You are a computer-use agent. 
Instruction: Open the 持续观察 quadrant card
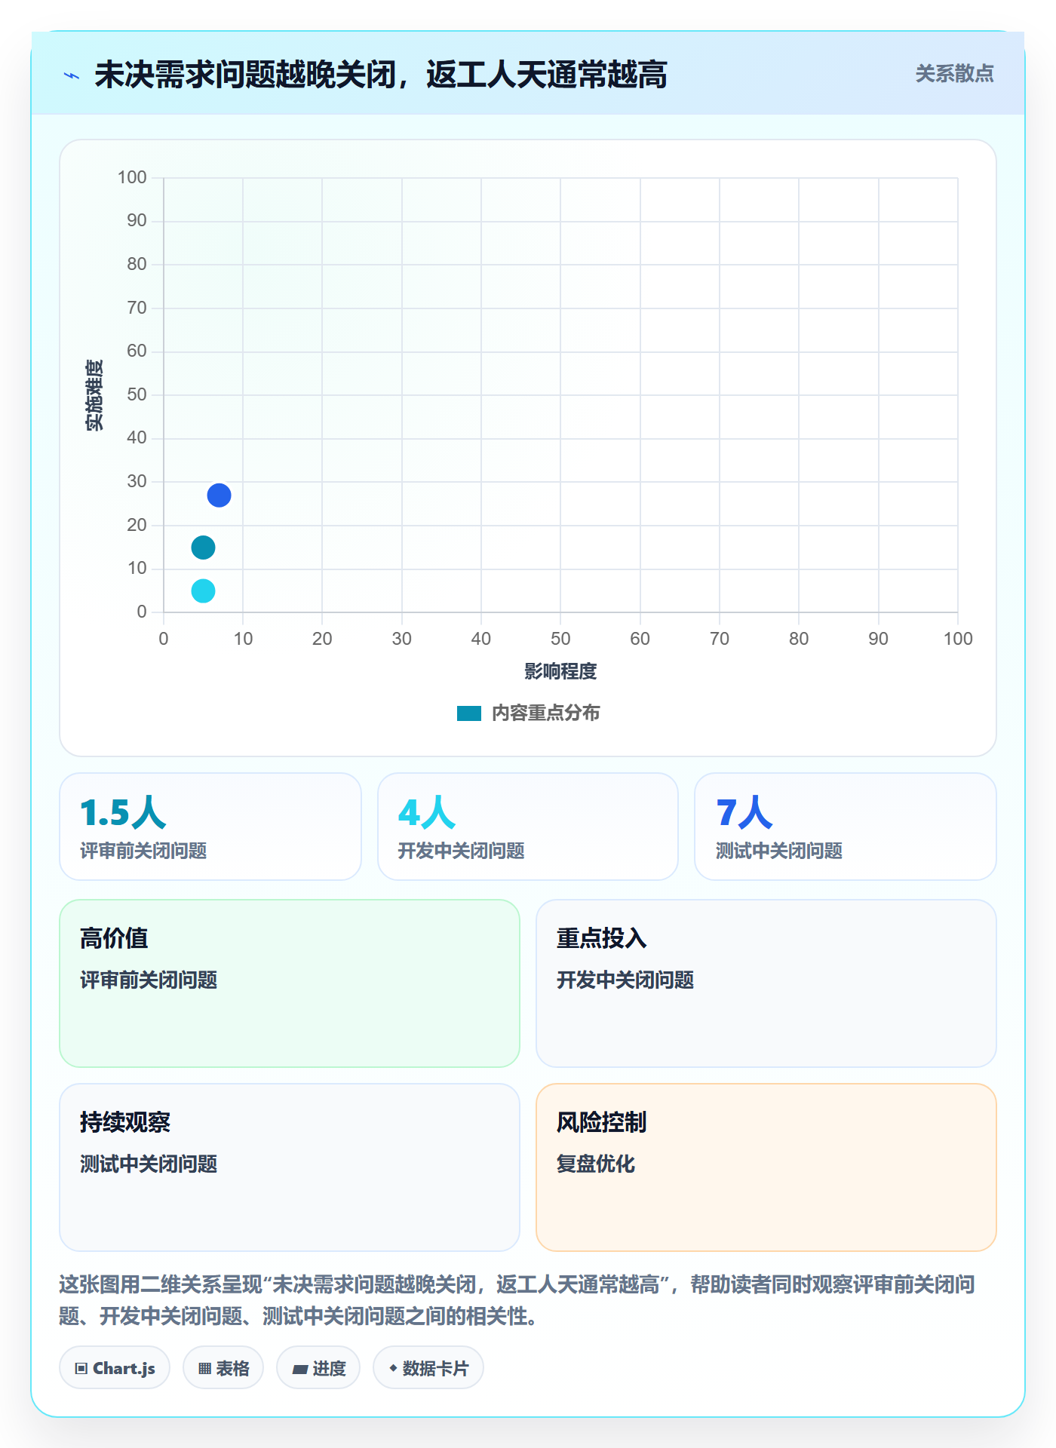click(x=290, y=1167)
